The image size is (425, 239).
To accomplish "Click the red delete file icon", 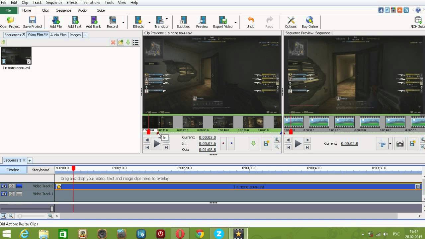I will (113, 42).
